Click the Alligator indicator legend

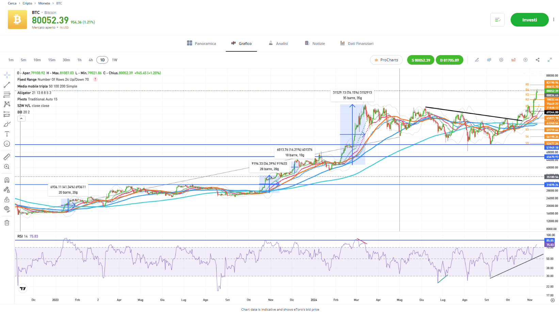coord(34,93)
